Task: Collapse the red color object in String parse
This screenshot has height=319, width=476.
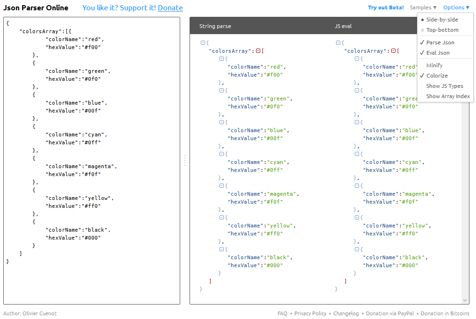Action: (x=221, y=59)
